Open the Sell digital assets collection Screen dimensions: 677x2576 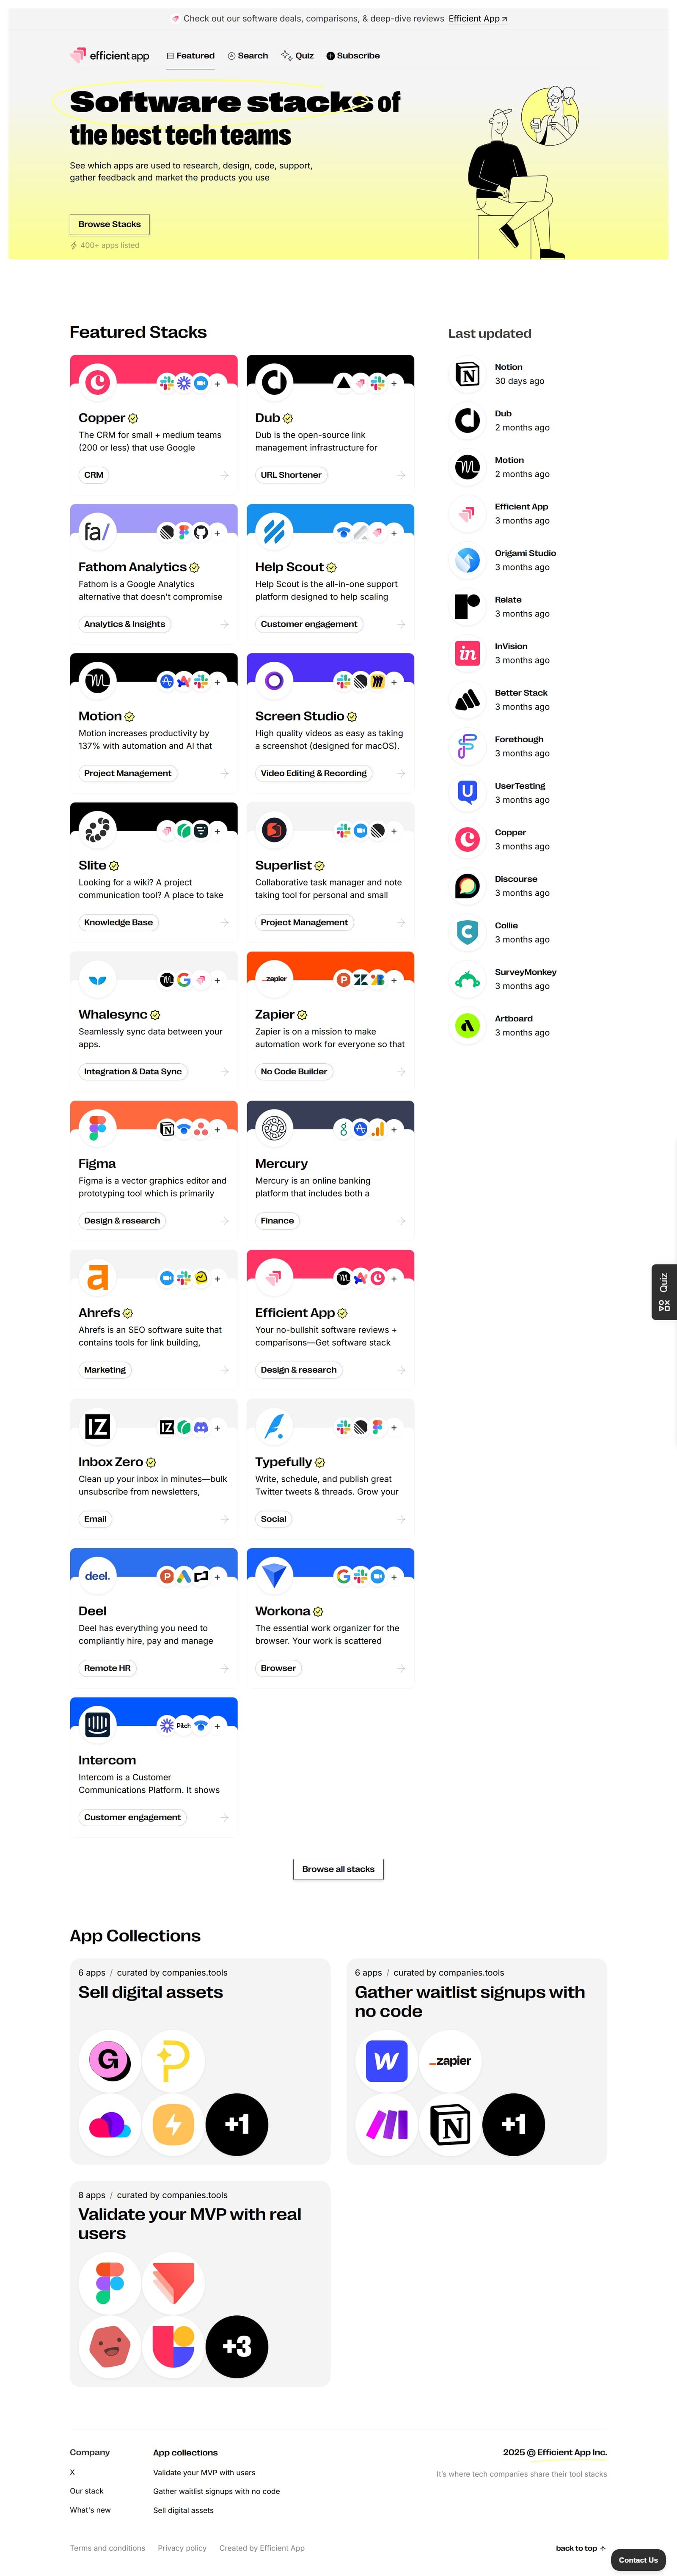click(200, 2062)
